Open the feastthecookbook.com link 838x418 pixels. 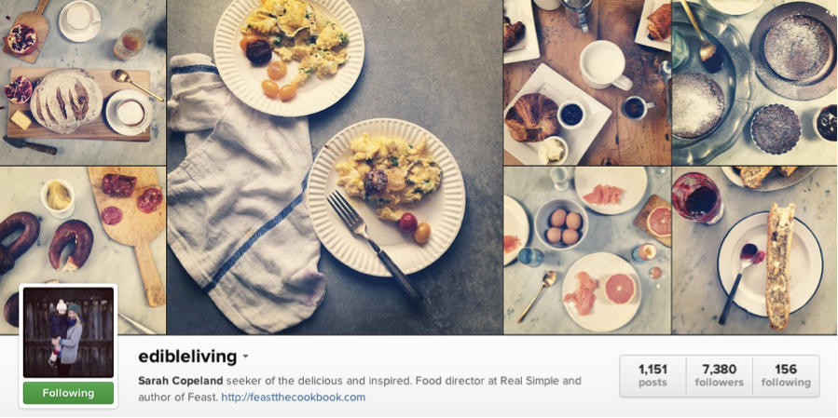(x=294, y=398)
